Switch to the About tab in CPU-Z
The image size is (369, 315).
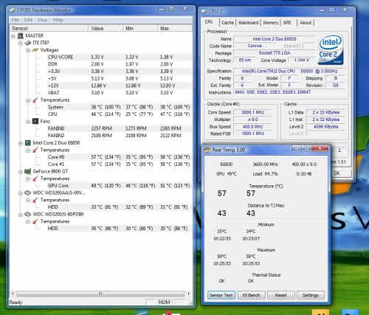(306, 23)
